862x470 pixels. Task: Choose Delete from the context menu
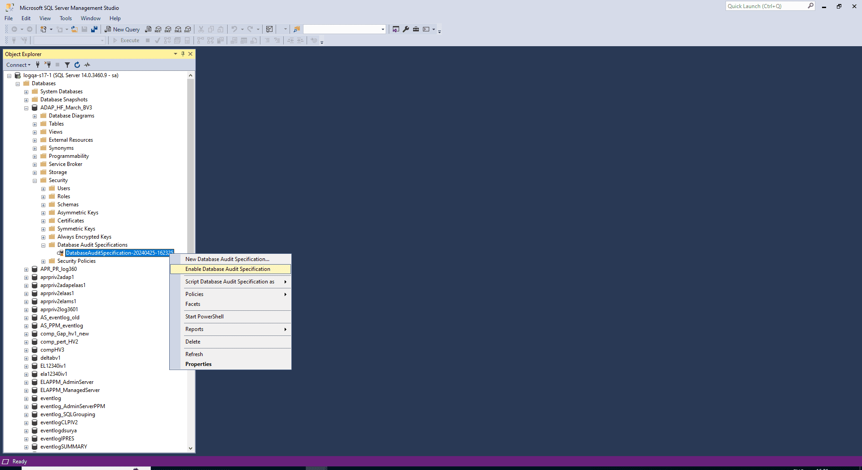click(x=231, y=342)
